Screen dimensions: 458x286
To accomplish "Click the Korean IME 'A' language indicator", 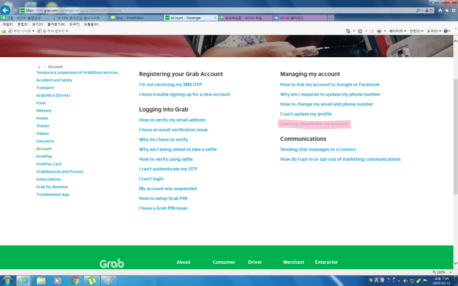I will coord(376,280).
